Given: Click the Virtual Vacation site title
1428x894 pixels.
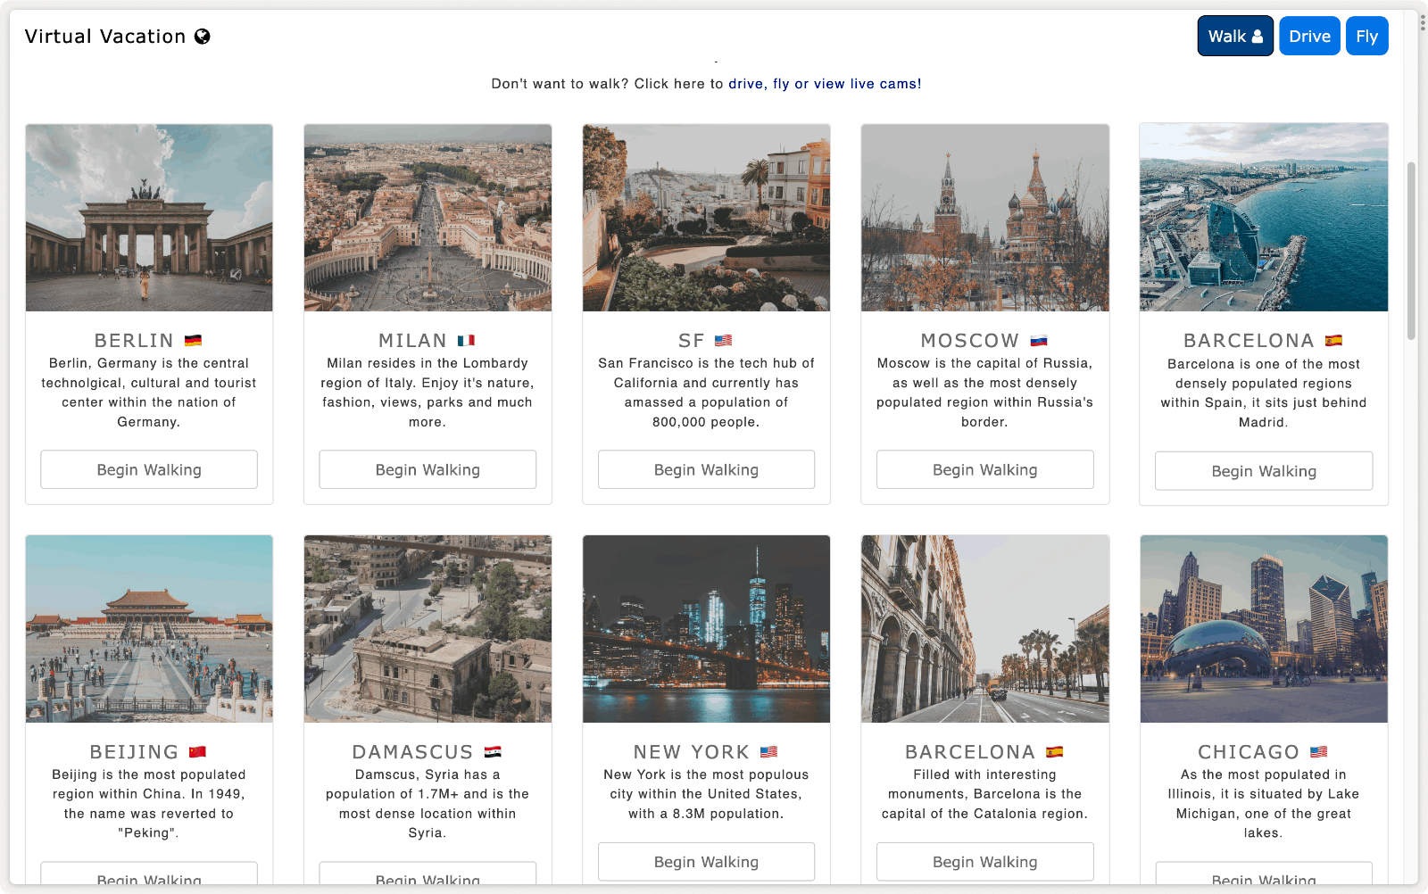Looking at the screenshot, I should coord(105,37).
